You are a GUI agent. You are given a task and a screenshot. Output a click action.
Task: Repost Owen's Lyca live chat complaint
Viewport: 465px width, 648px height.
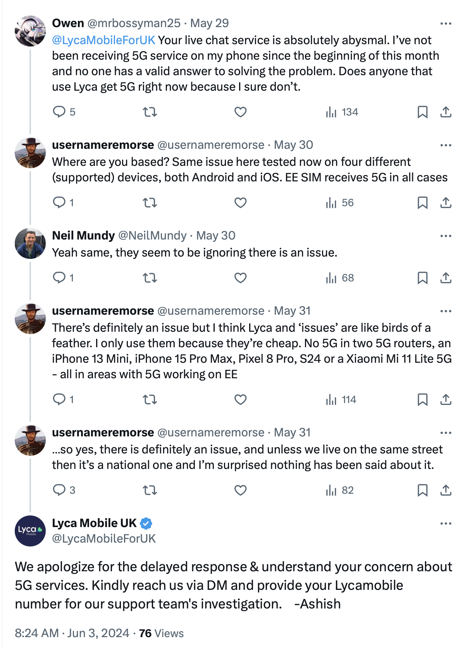[x=150, y=112]
